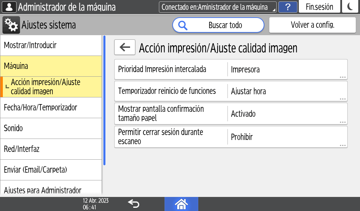This screenshot has width=360, height=211.
Task: Tap the moon energy saver icon
Action: click(x=350, y=7)
